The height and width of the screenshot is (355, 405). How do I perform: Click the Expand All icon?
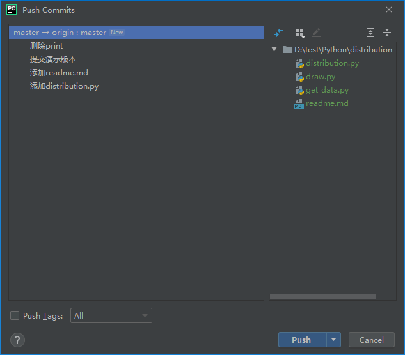click(x=370, y=33)
